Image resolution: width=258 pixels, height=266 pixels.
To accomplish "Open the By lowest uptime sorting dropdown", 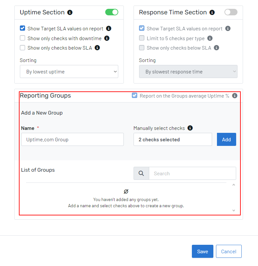I will click(x=69, y=71).
